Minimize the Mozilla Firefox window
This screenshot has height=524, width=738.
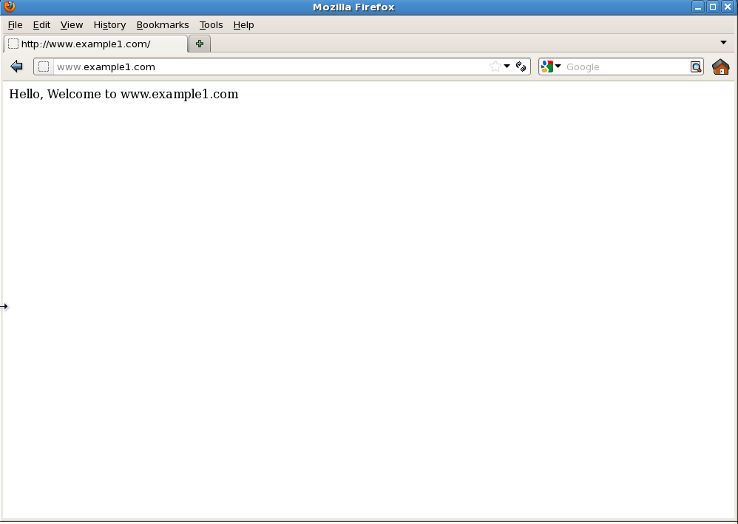[x=698, y=7]
